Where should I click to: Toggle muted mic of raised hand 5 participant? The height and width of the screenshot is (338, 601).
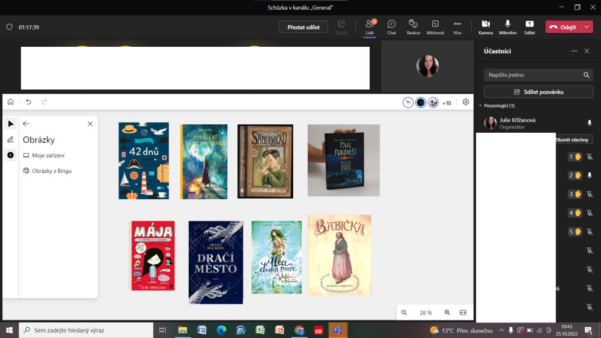point(590,232)
